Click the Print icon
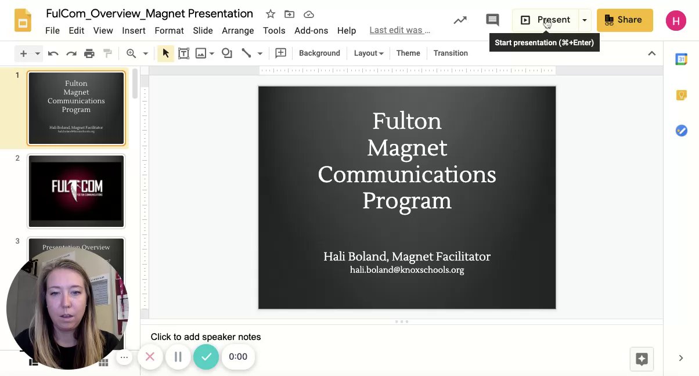This screenshot has height=376, width=699. coord(89,53)
